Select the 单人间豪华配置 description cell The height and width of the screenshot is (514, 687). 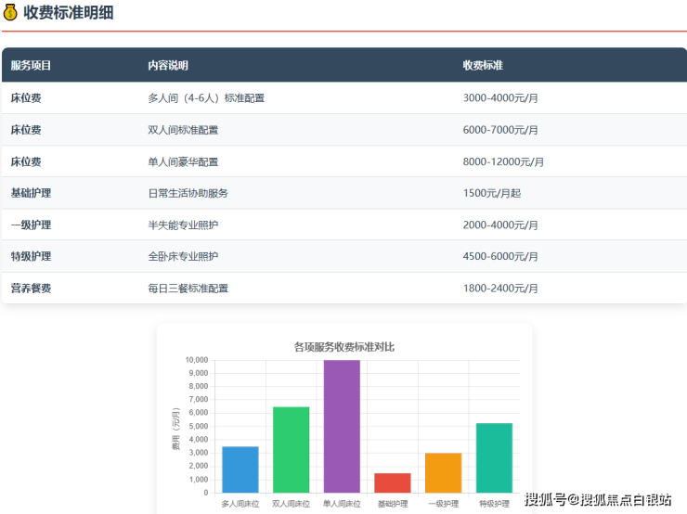coord(183,161)
